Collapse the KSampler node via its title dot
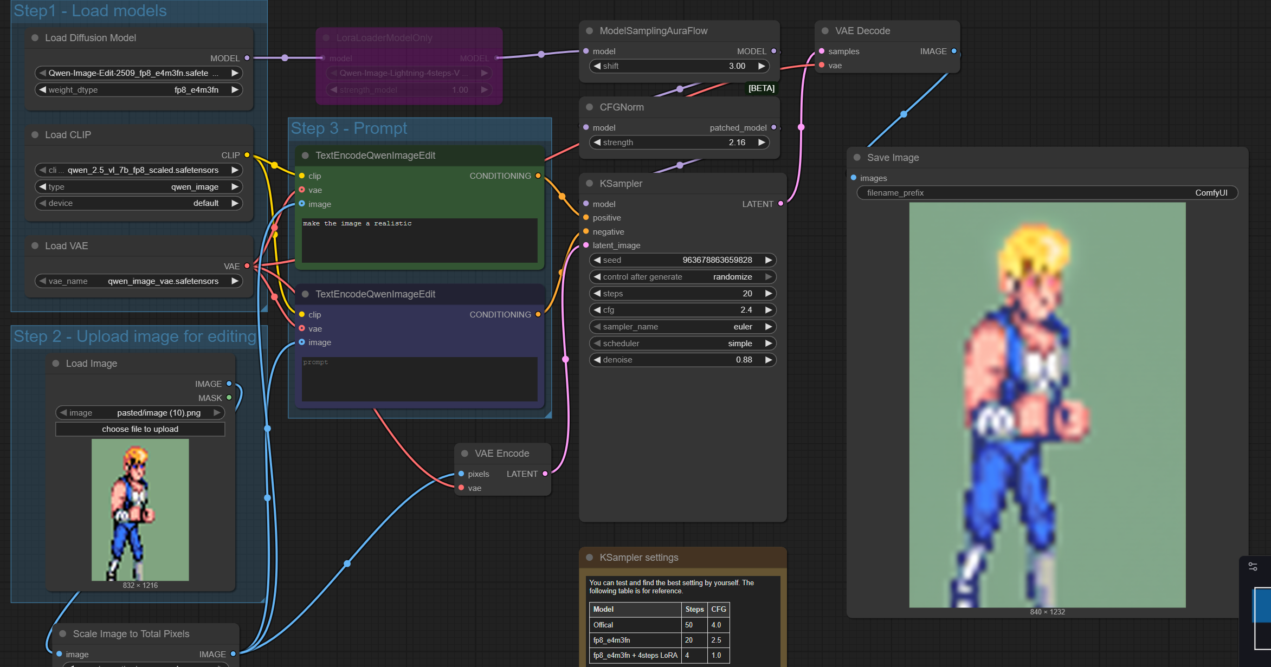Viewport: 1271px width, 667px height. (589, 184)
